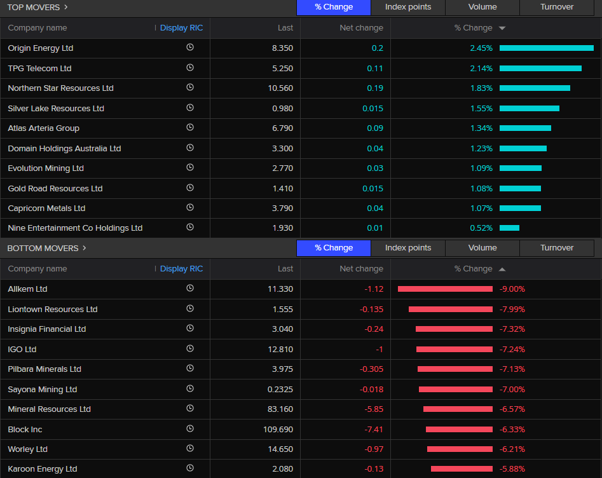Click clock icon beside Domain Holdings Australia Ltd
Screen dimensions: 602x478
190,147
